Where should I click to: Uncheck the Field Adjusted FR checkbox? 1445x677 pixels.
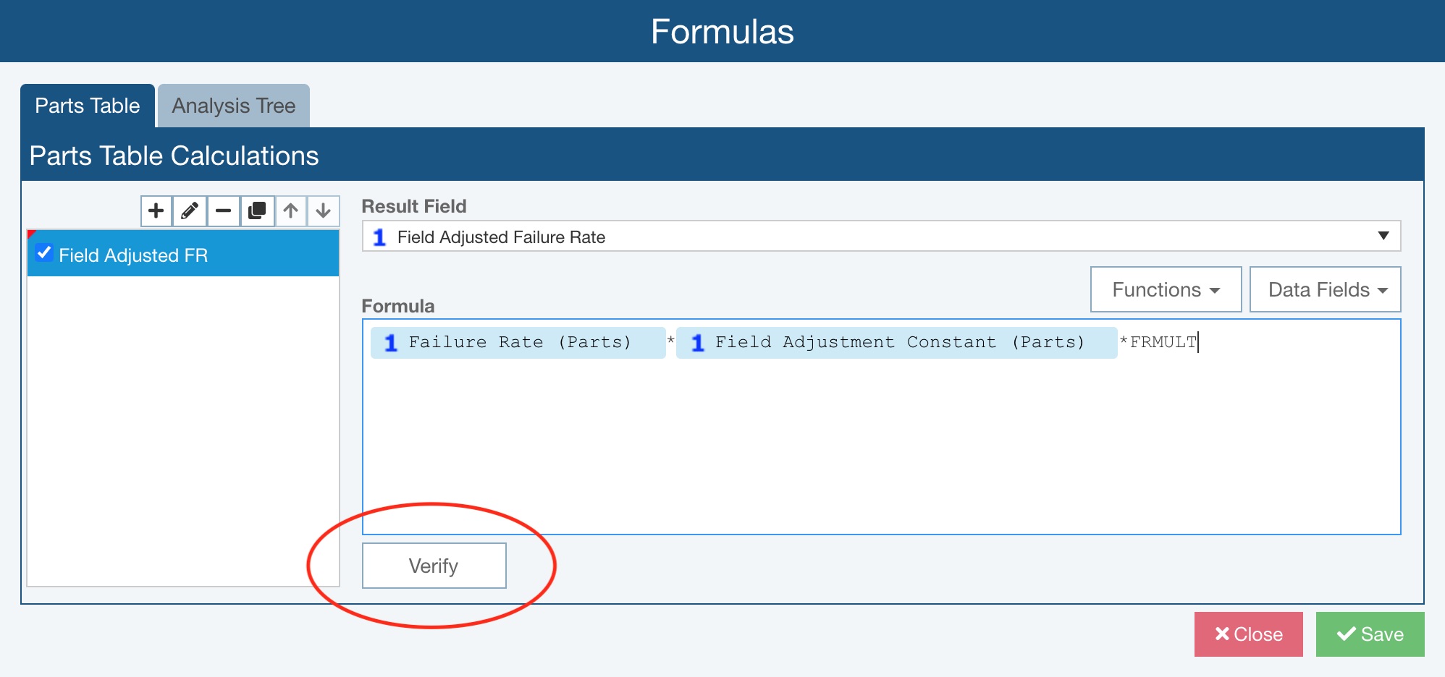[x=44, y=253]
